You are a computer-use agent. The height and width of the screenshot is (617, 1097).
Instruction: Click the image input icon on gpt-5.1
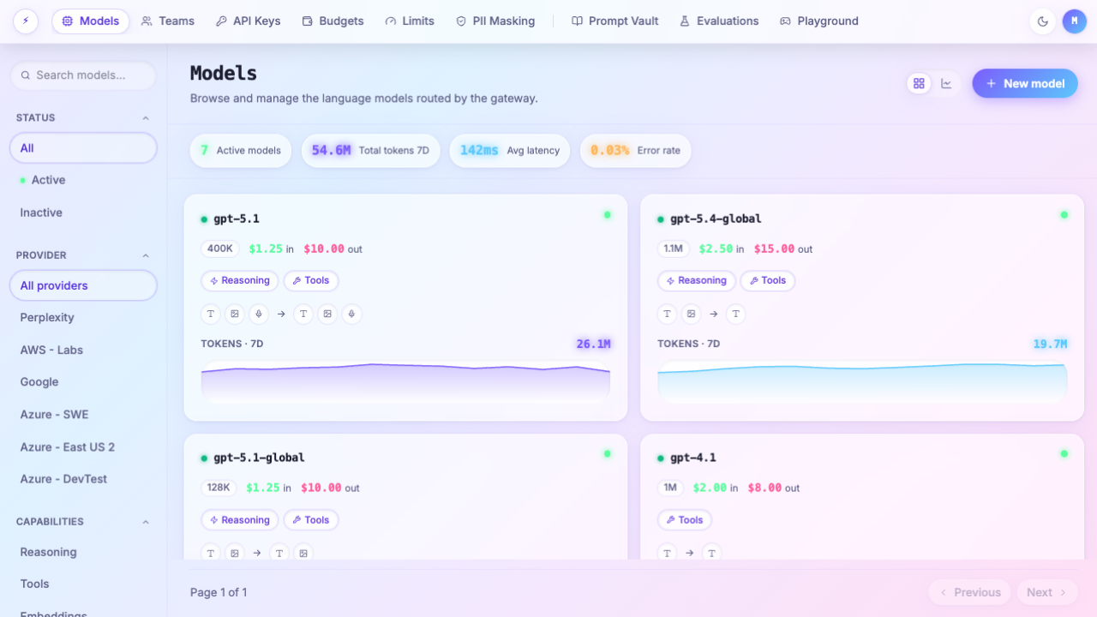click(x=235, y=314)
